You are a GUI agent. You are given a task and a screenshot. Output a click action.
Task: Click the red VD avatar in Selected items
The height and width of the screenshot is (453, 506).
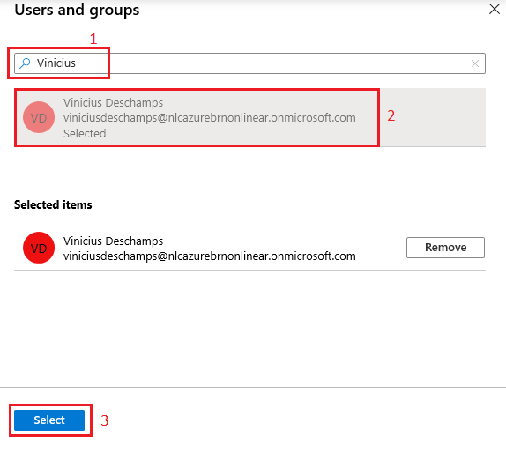(39, 248)
